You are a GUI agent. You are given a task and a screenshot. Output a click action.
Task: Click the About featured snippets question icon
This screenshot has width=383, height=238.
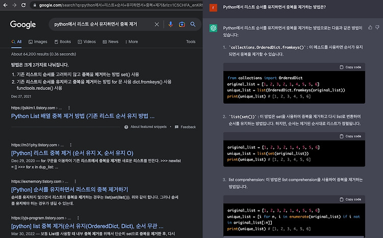click(x=126, y=127)
